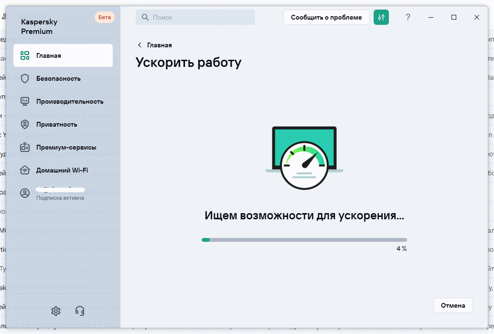Click the Домашний Wi-Fi house icon

[x=25, y=170]
